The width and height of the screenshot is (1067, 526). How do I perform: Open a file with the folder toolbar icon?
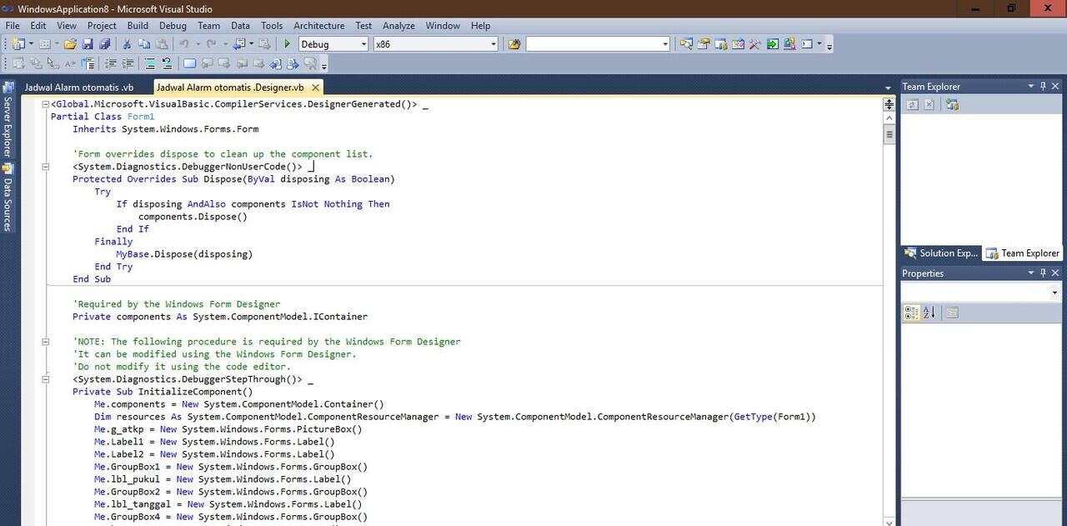tap(70, 43)
